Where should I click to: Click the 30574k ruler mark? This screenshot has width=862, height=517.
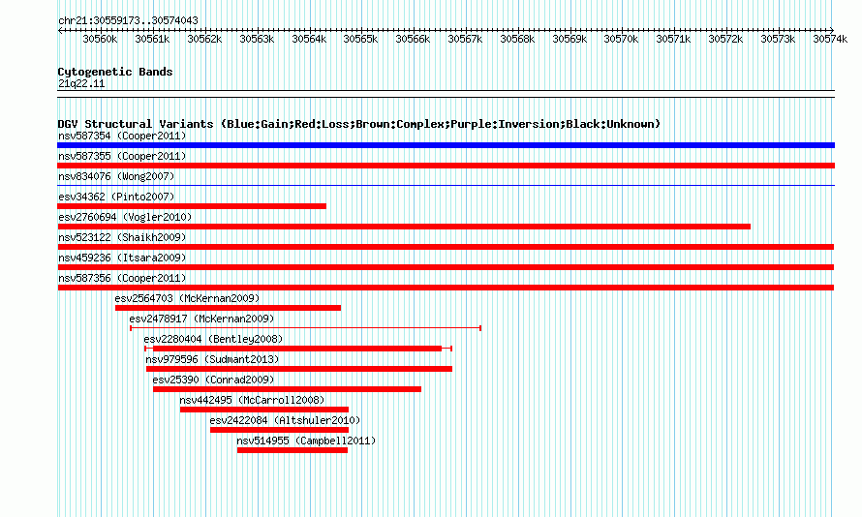pos(830,39)
